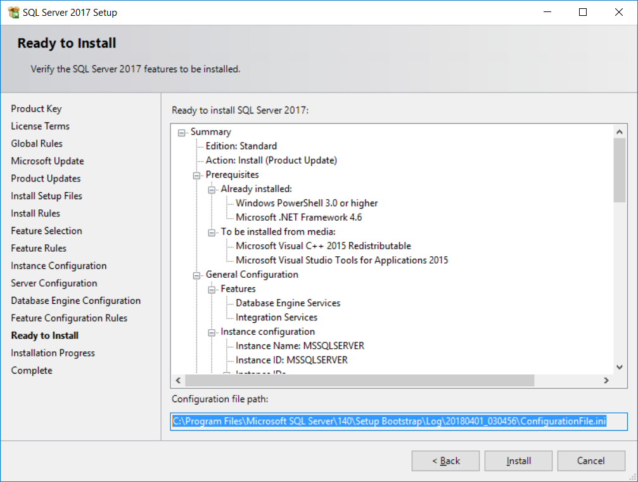This screenshot has width=638, height=482.
Task: Select the Complete step
Action: click(32, 371)
